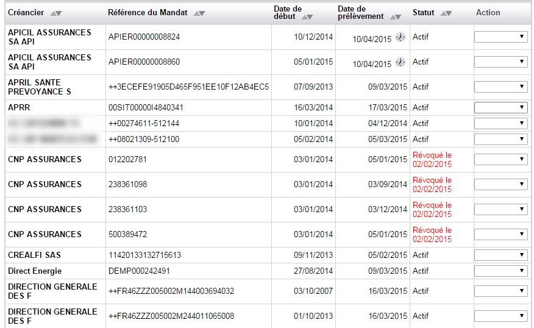Click the descending sort arrow for Statut

(449, 13)
